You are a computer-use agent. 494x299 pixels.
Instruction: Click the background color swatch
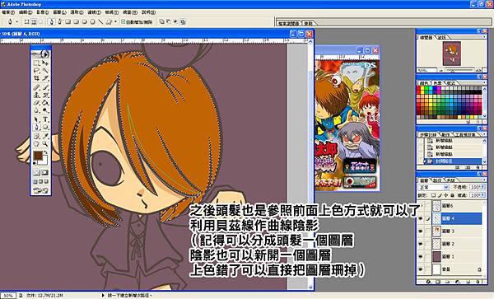pos(44,161)
